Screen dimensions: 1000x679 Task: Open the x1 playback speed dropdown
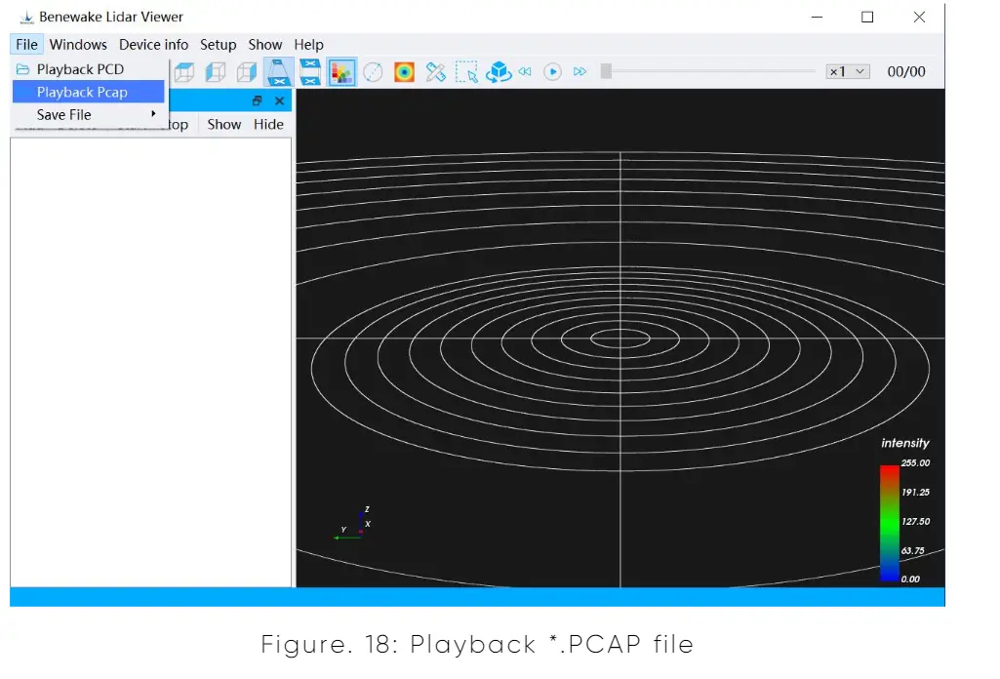pyautogui.click(x=848, y=71)
